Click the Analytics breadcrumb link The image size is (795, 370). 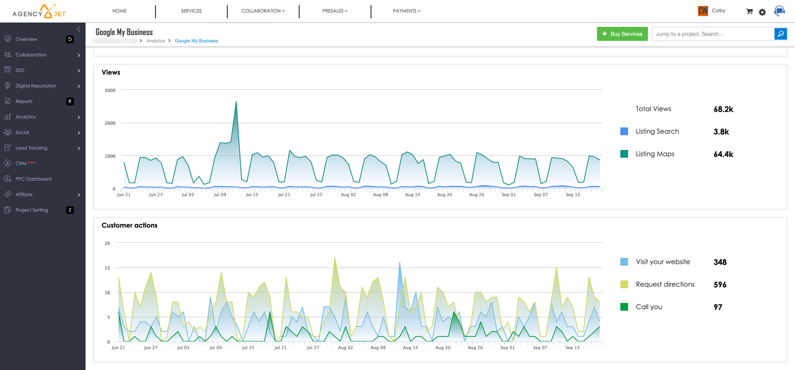[156, 41]
